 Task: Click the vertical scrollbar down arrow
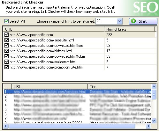coord(154,120)
